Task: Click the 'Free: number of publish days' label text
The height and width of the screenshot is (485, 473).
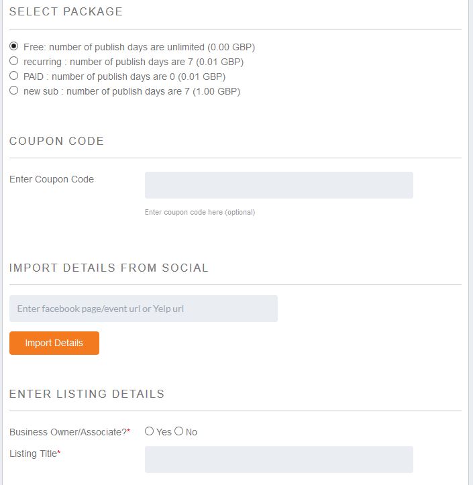Action: pyautogui.click(x=139, y=47)
